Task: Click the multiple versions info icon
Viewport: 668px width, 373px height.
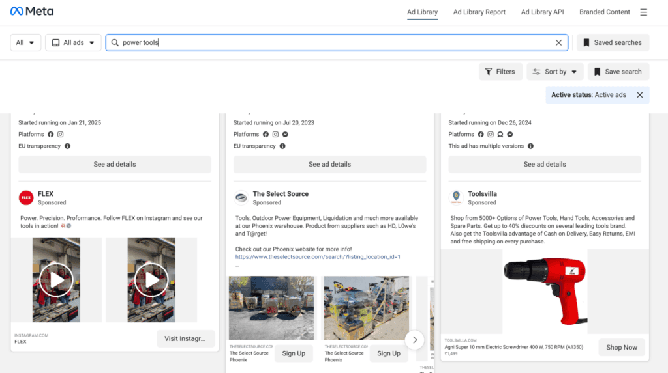Action: tap(530, 146)
